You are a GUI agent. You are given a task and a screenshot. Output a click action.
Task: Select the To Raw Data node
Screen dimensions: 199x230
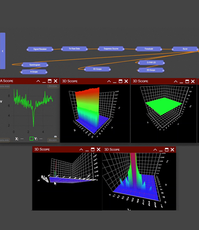(x=74, y=49)
